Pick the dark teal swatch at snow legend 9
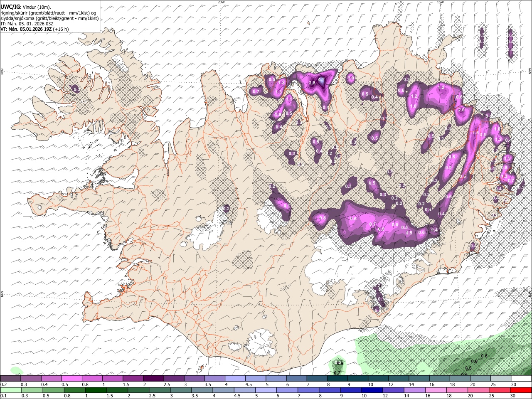The width and height of the screenshot is (532, 399). click(x=357, y=379)
